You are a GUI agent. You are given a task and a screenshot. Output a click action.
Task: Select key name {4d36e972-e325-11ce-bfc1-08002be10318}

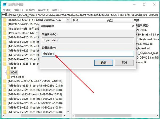pyautogui.click(x=35, y=108)
